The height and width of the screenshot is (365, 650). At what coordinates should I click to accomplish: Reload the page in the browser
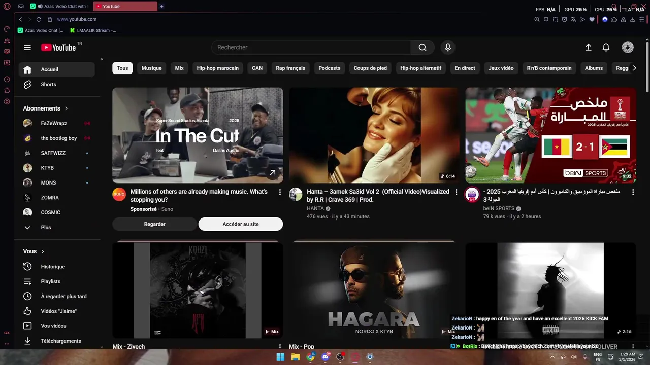click(39, 19)
